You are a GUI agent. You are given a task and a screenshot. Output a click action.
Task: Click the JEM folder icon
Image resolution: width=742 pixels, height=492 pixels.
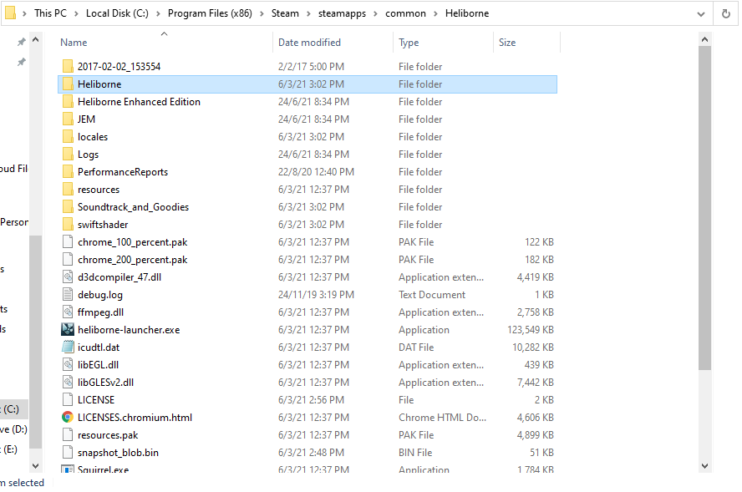[68, 119]
